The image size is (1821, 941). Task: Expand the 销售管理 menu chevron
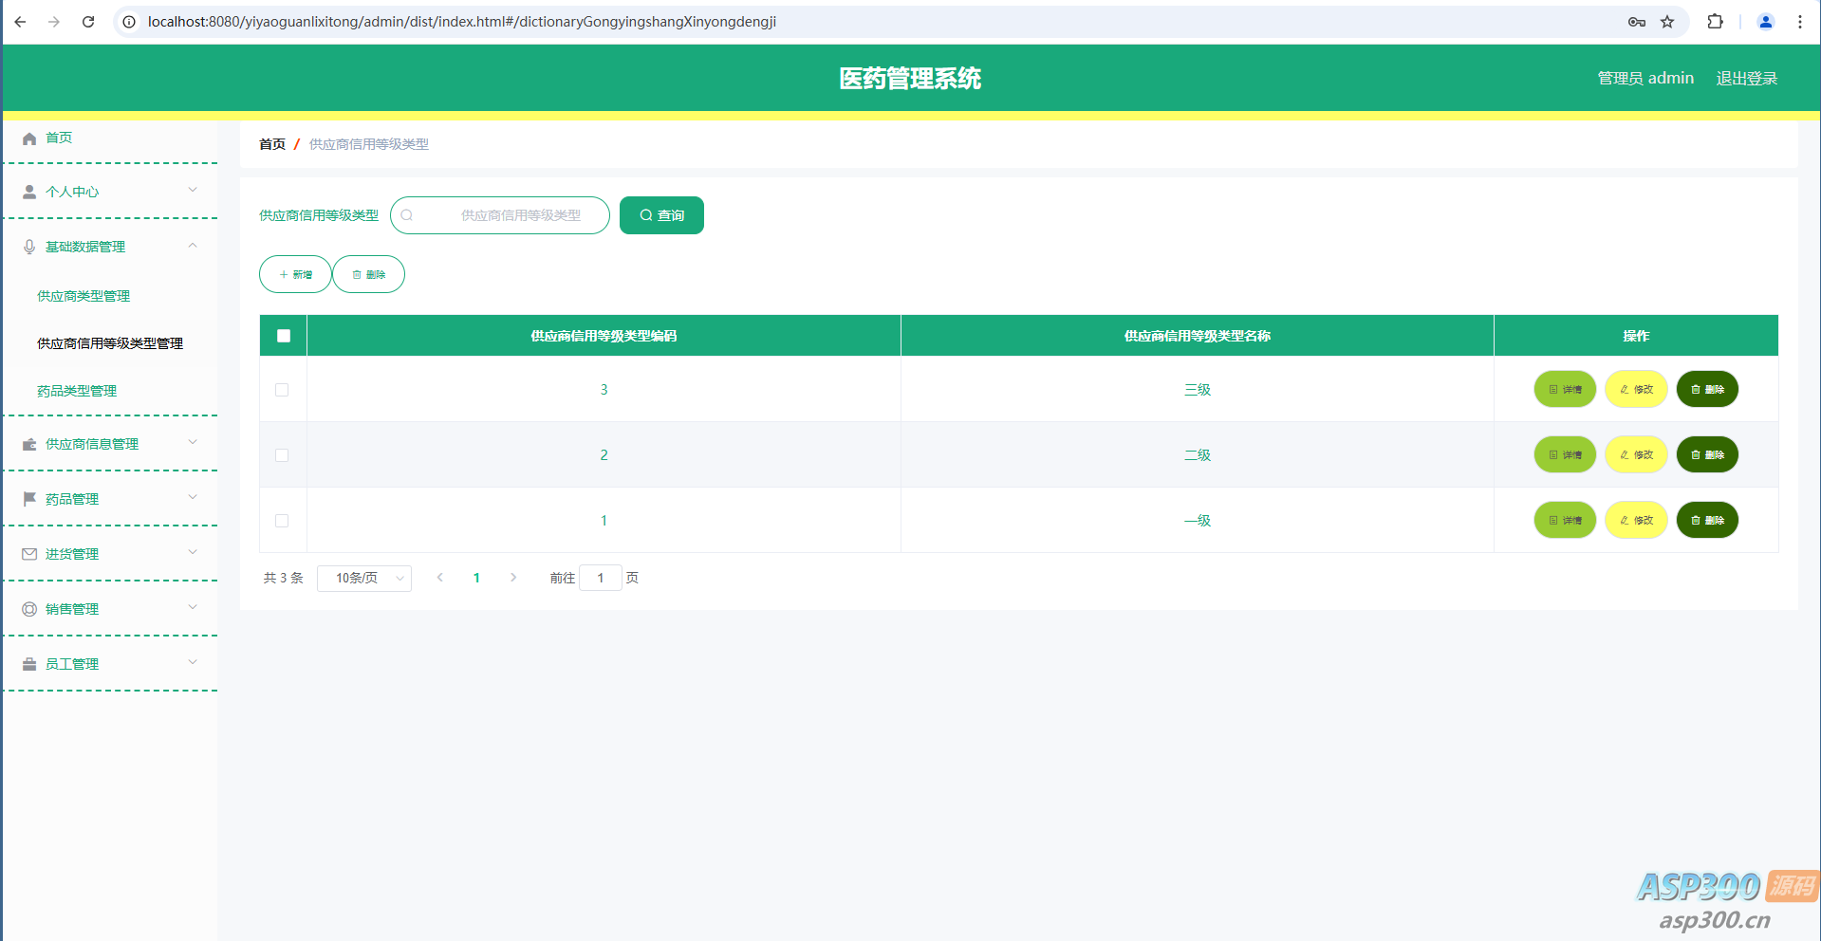coord(193,607)
